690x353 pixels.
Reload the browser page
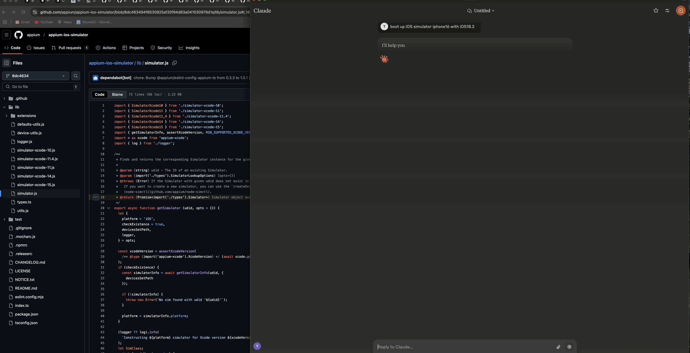click(x=23, y=12)
